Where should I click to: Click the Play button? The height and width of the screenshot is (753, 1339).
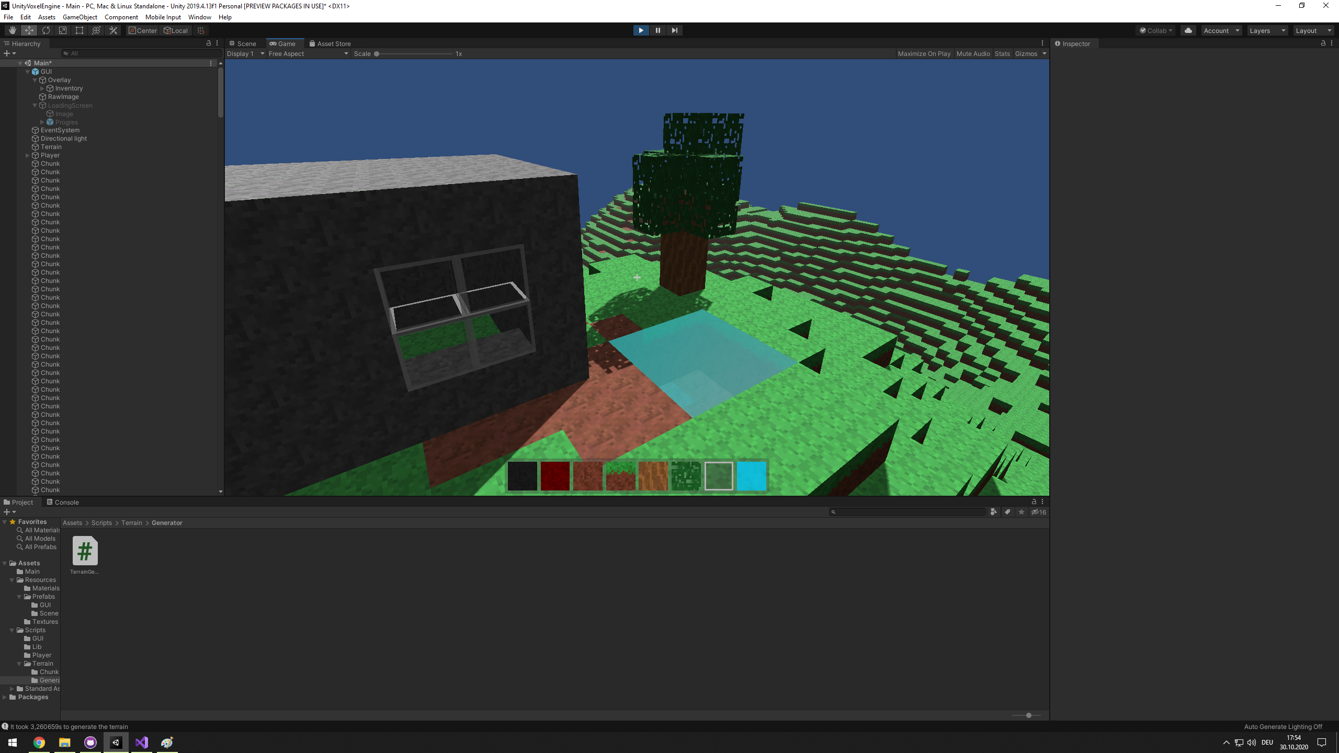pos(641,30)
